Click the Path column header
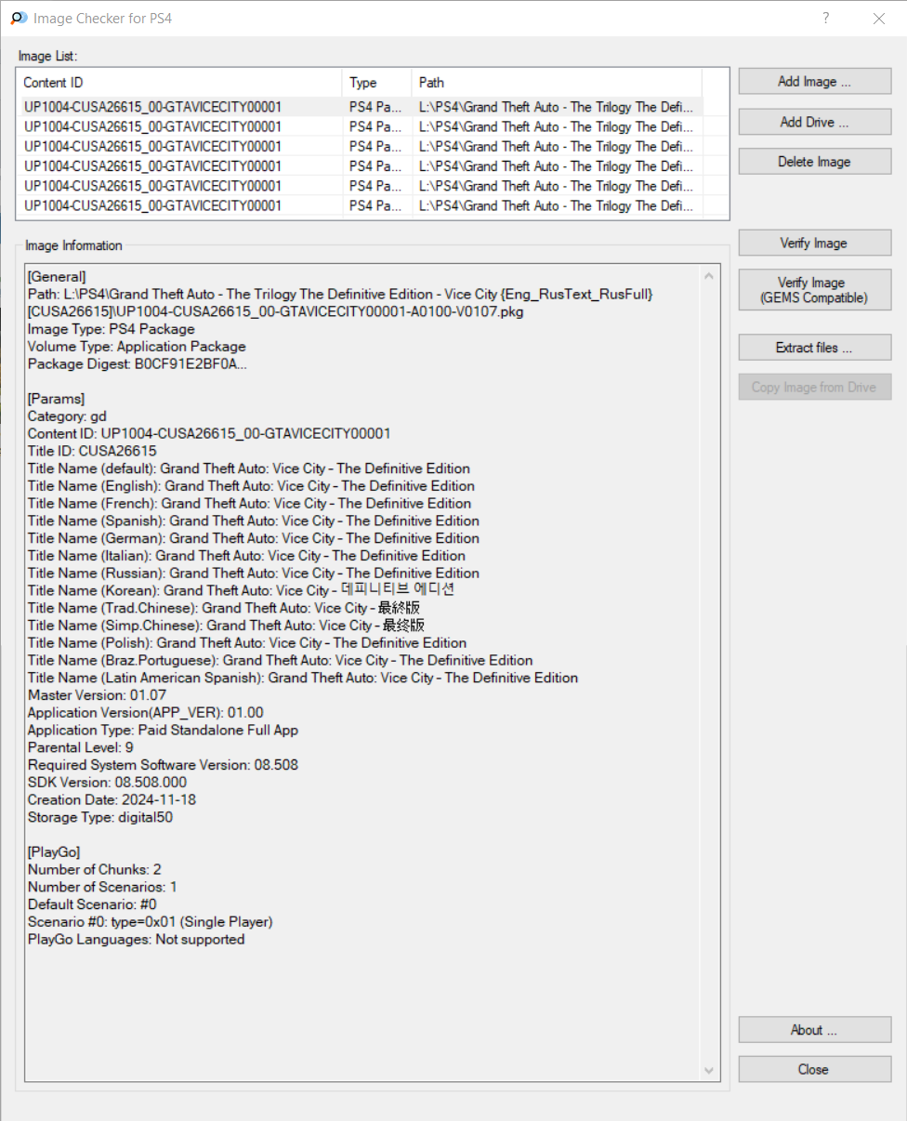907x1121 pixels. (558, 83)
